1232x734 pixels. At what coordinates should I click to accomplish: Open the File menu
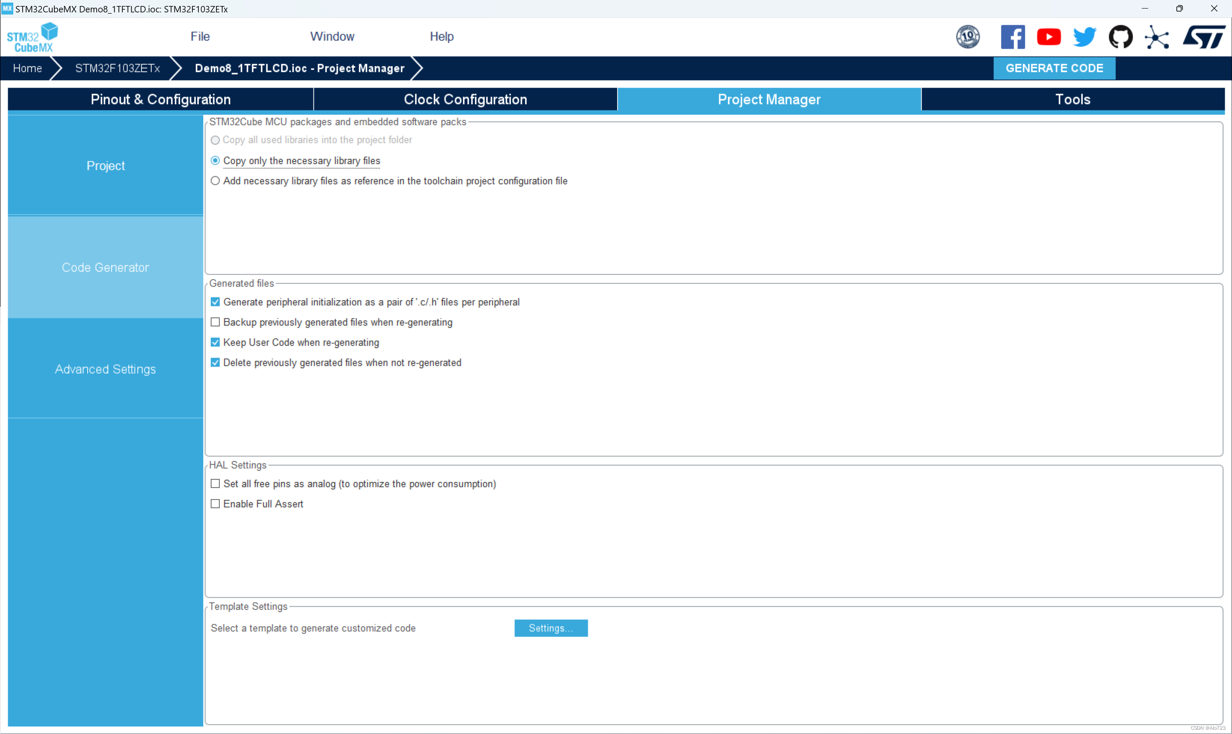(x=200, y=37)
